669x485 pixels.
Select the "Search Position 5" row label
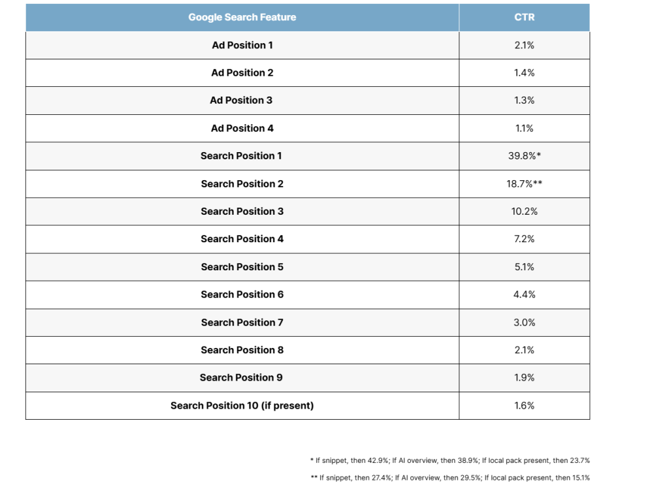point(242,267)
